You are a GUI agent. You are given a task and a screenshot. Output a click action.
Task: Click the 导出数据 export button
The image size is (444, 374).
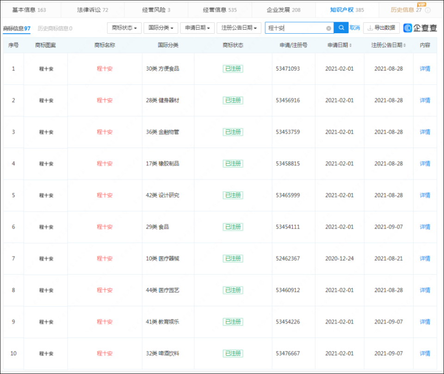(381, 28)
